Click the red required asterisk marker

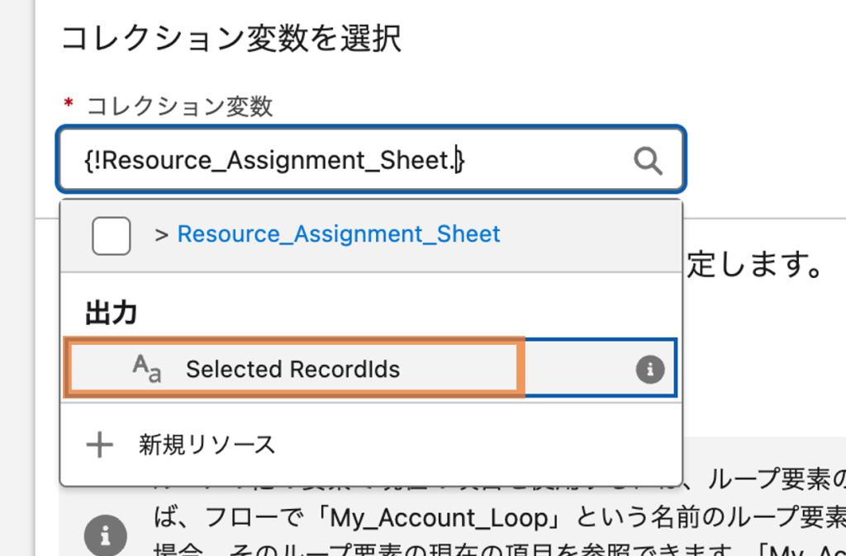tap(69, 105)
